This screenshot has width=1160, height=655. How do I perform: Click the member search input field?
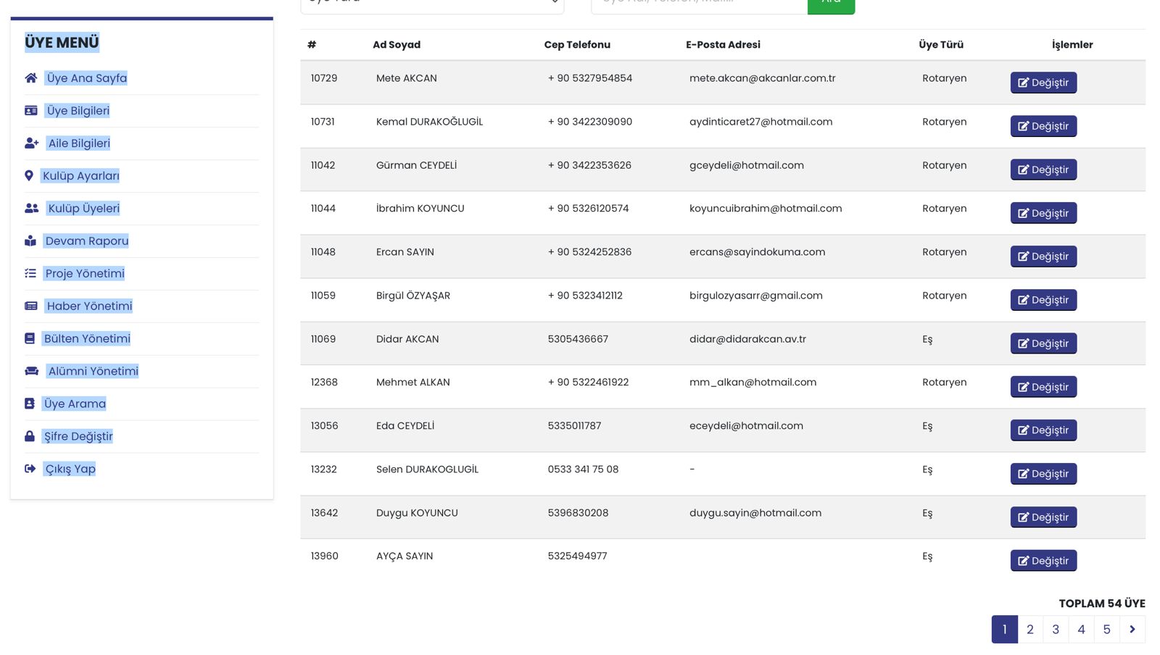[699, 4]
